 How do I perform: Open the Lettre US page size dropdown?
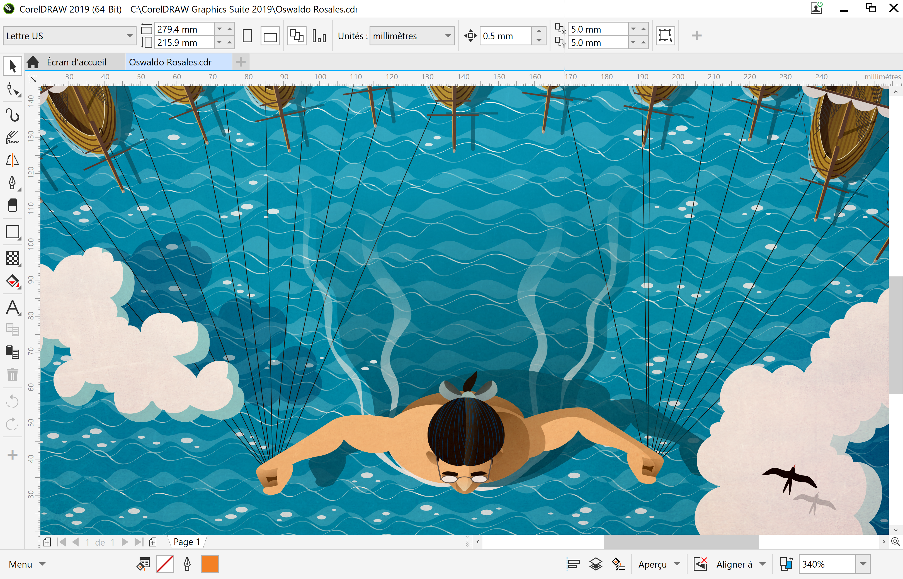[x=130, y=36]
